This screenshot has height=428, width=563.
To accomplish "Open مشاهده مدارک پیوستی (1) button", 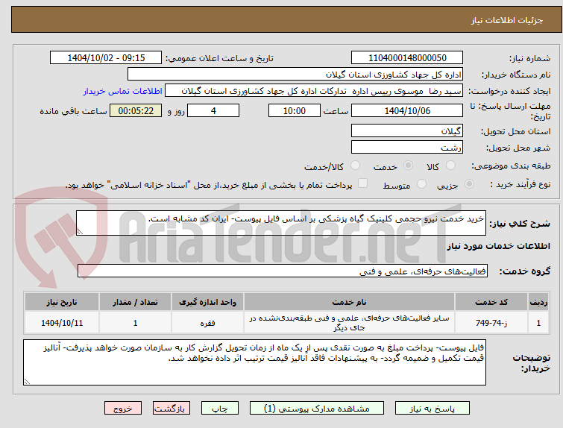I will [x=317, y=409].
